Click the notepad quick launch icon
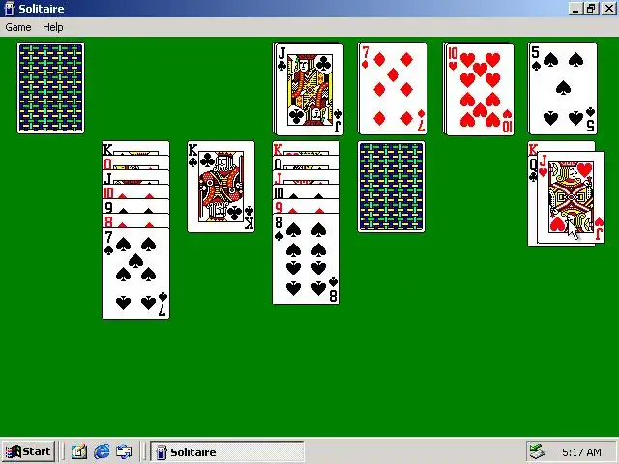The width and height of the screenshot is (619, 464). click(79, 451)
